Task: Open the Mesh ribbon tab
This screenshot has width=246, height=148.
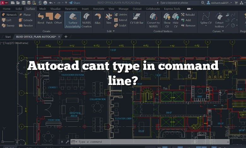Action: [43, 9]
